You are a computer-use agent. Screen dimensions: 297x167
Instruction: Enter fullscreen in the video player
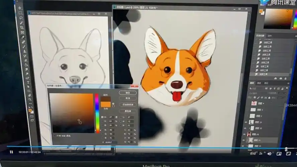pyautogui.click(x=288, y=154)
